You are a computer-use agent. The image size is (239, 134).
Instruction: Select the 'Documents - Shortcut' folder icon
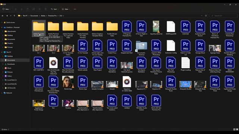tap(142, 48)
